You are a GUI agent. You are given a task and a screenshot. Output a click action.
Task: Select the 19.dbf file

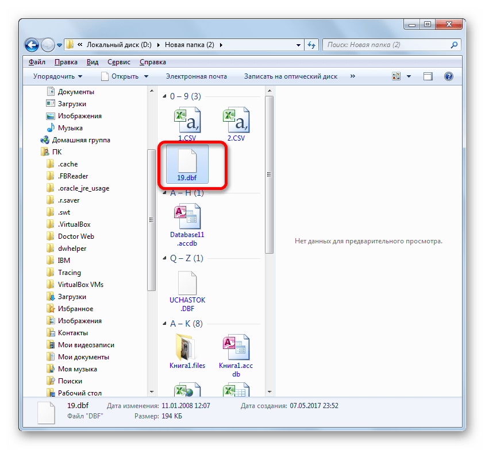[x=187, y=164]
